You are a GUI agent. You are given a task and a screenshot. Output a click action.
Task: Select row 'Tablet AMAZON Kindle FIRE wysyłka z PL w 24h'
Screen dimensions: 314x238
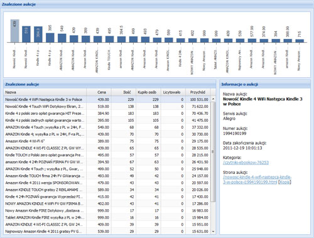click(x=107, y=217)
